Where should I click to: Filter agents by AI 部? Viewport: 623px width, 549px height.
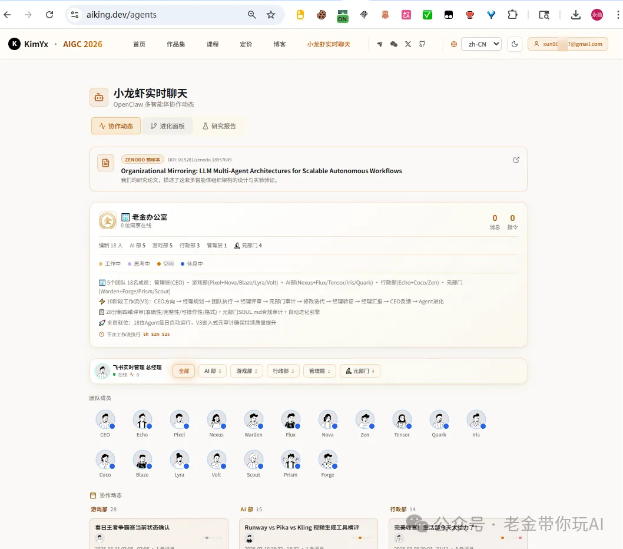pyautogui.click(x=212, y=371)
